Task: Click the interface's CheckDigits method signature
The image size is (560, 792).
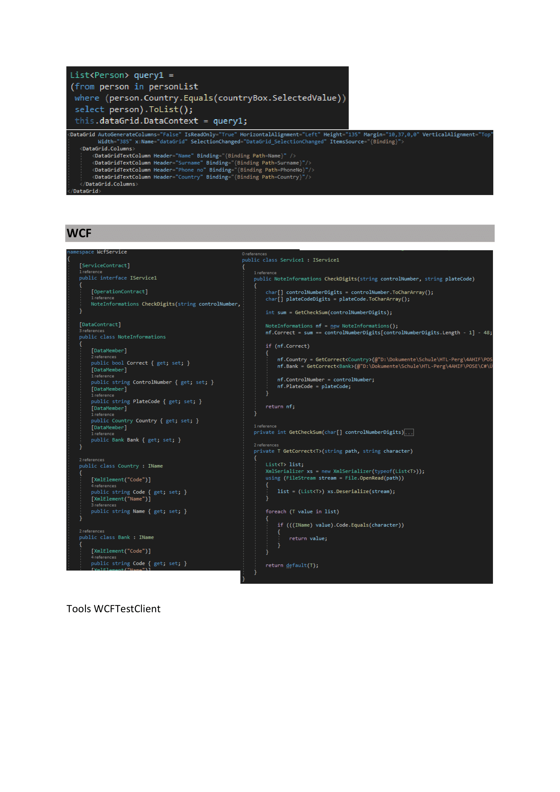Action: 166,304
